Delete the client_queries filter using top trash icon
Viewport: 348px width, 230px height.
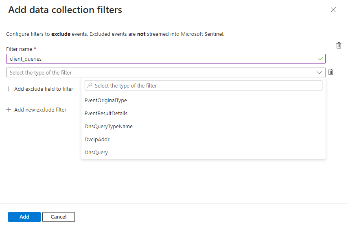coord(339,46)
